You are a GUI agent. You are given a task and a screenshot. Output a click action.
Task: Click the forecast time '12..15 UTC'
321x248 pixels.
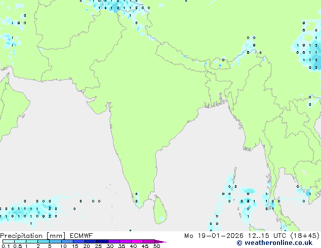tap(267, 236)
